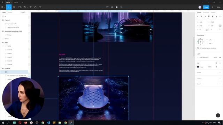223x125 pixels.
Task: Open the Figma main menu icon
Action: pyautogui.click(x=2, y=7)
